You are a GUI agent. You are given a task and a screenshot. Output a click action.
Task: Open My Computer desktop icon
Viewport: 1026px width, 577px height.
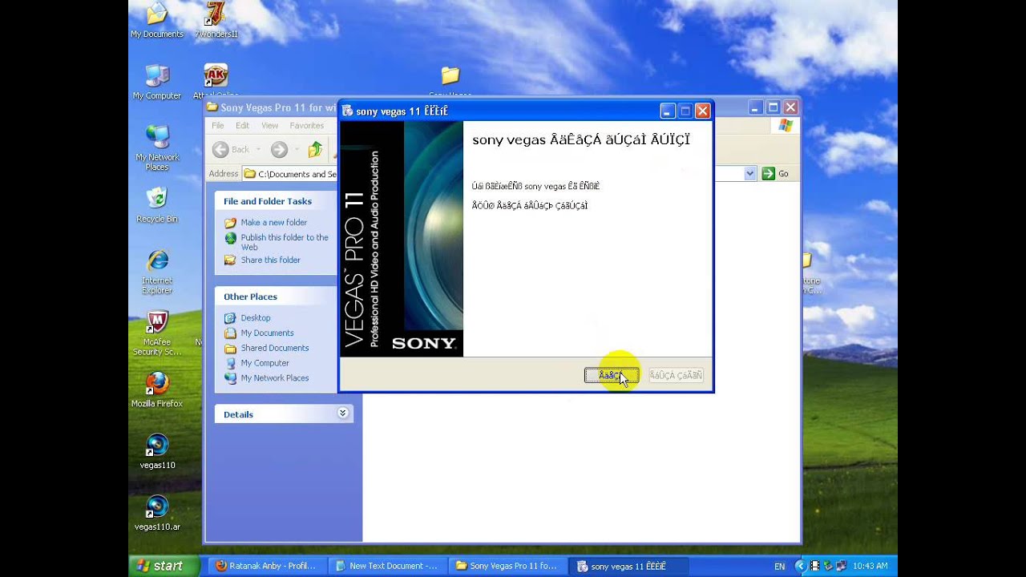tap(157, 82)
